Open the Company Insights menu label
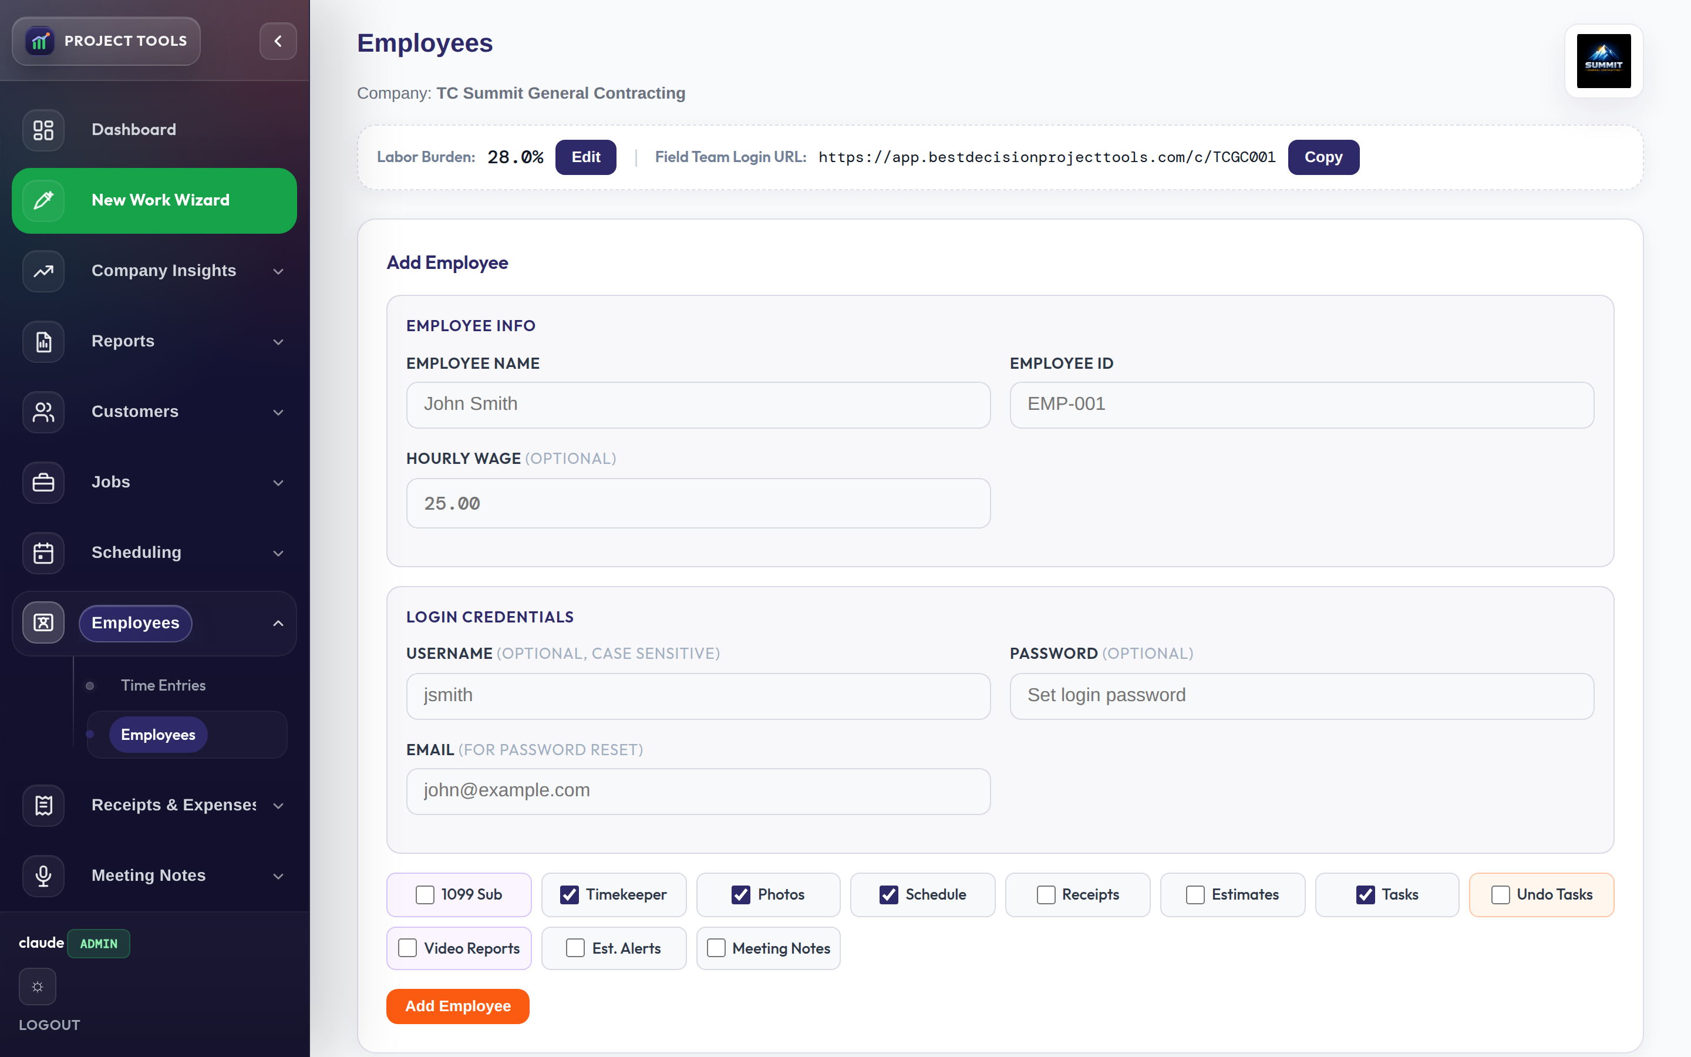The image size is (1691, 1057). point(163,271)
